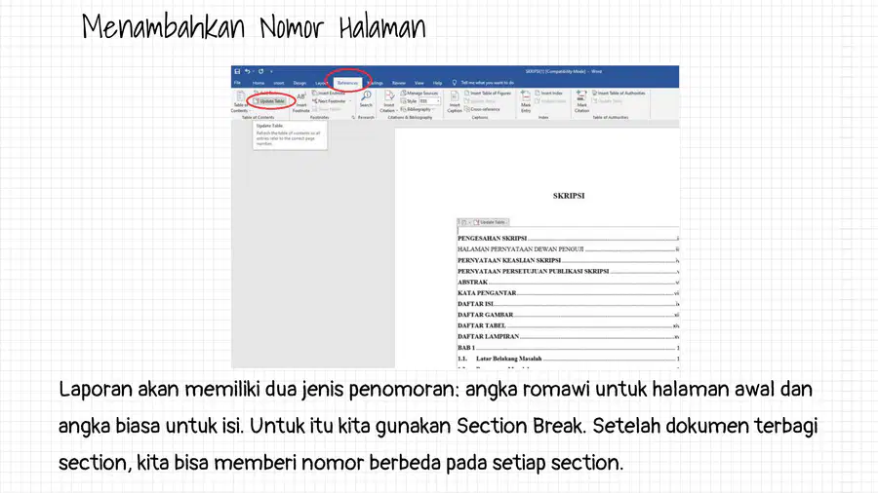Select the References ribbon tab
This screenshot has height=493, width=878.
(x=347, y=83)
